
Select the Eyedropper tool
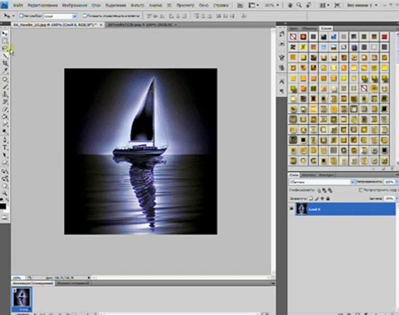click(x=5, y=70)
